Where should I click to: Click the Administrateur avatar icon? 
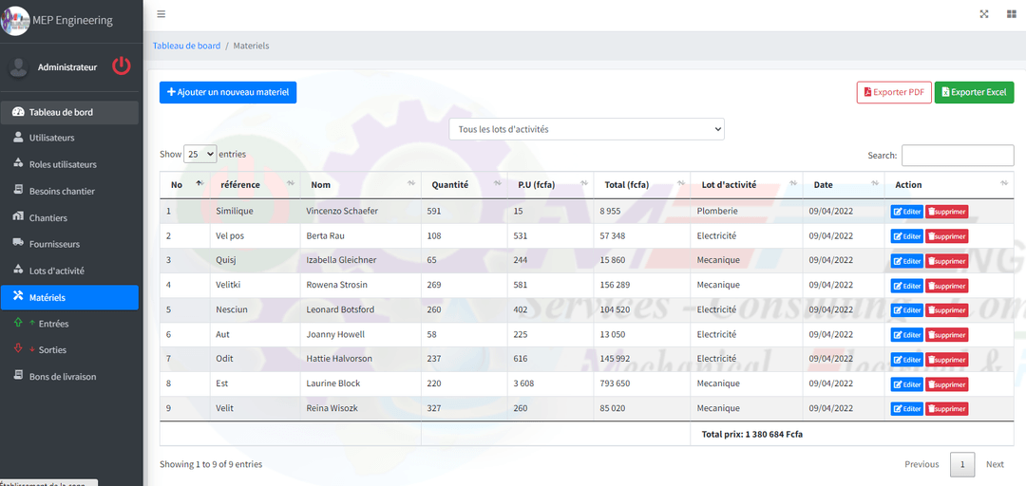[x=18, y=67]
